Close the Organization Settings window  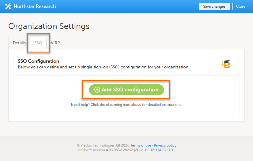241,6
